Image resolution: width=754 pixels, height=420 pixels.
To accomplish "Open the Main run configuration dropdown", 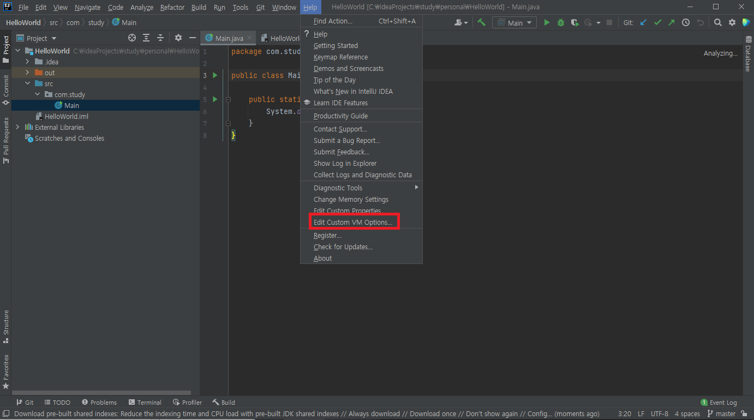I will click(x=515, y=22).
